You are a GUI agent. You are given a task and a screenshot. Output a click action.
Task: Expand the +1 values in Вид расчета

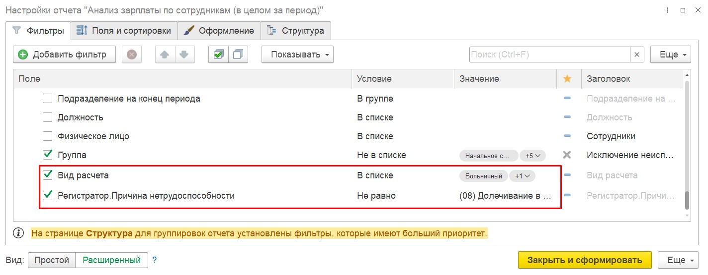point(522,176)
